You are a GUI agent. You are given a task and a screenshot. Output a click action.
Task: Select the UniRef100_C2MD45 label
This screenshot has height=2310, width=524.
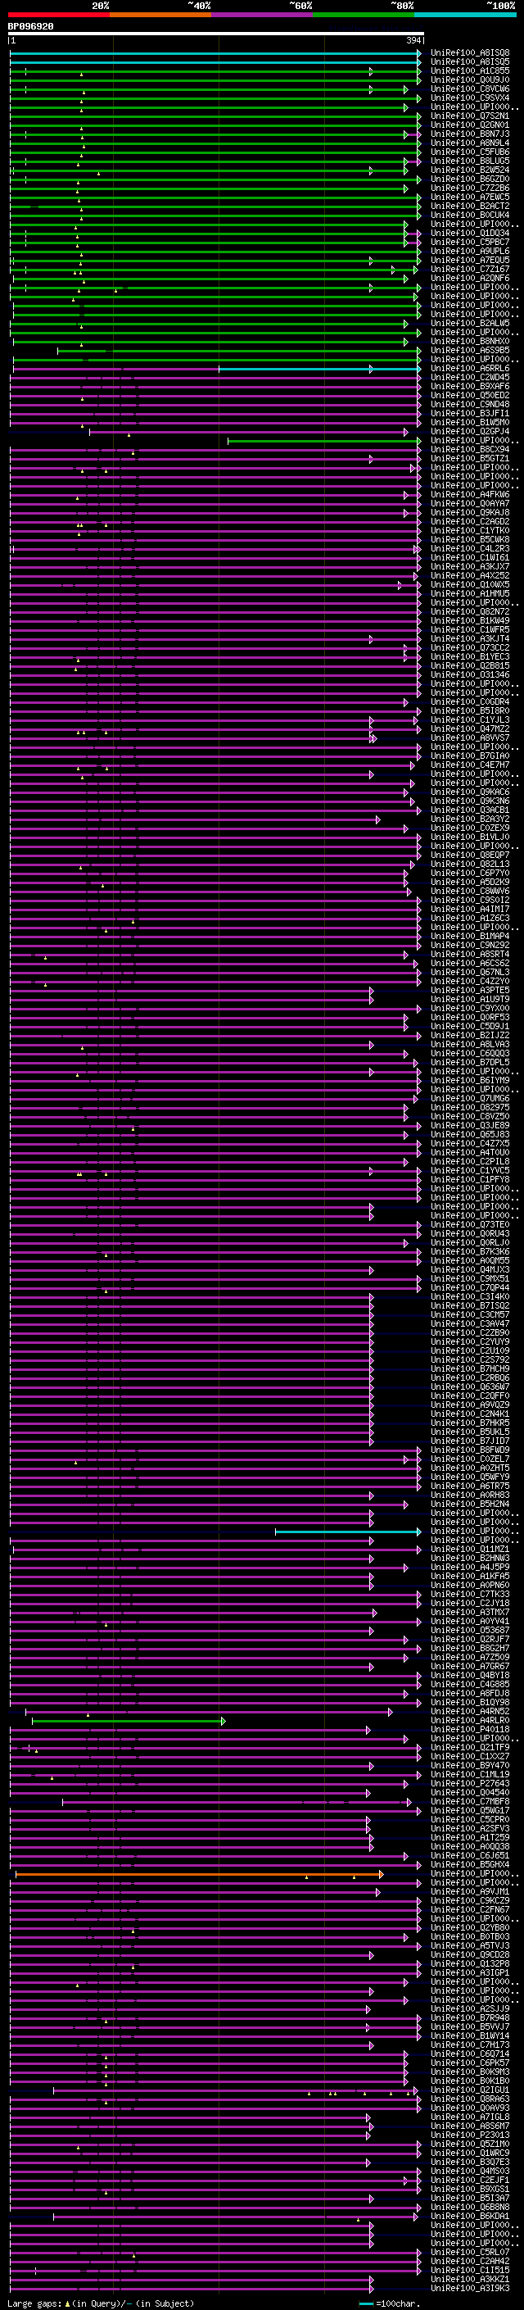pos(469,378)
